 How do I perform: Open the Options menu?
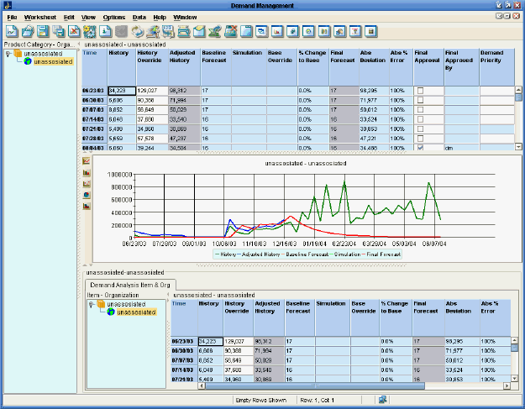[114, 17]
